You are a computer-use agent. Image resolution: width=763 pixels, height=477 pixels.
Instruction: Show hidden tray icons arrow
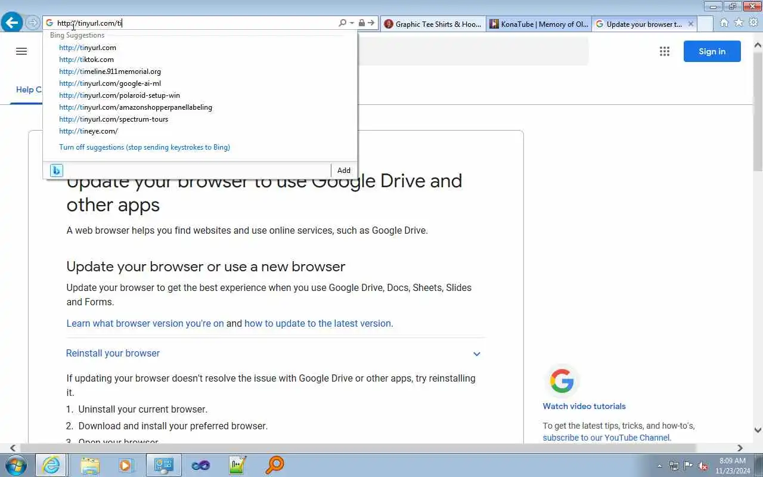(659, 466)
